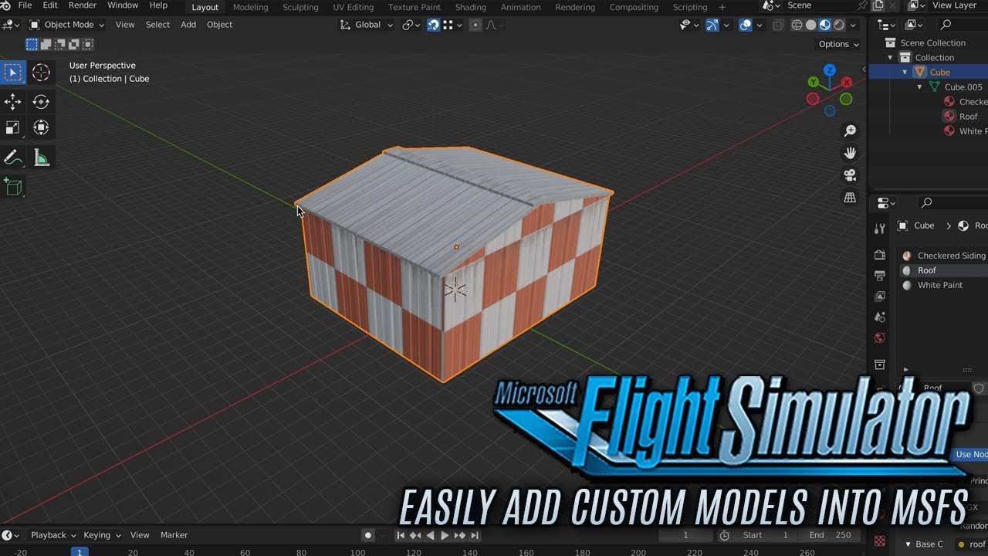The image size is (988, 556).
Task: Switch perspective/orthographic grid icon
Action: [x=850, y=198]
